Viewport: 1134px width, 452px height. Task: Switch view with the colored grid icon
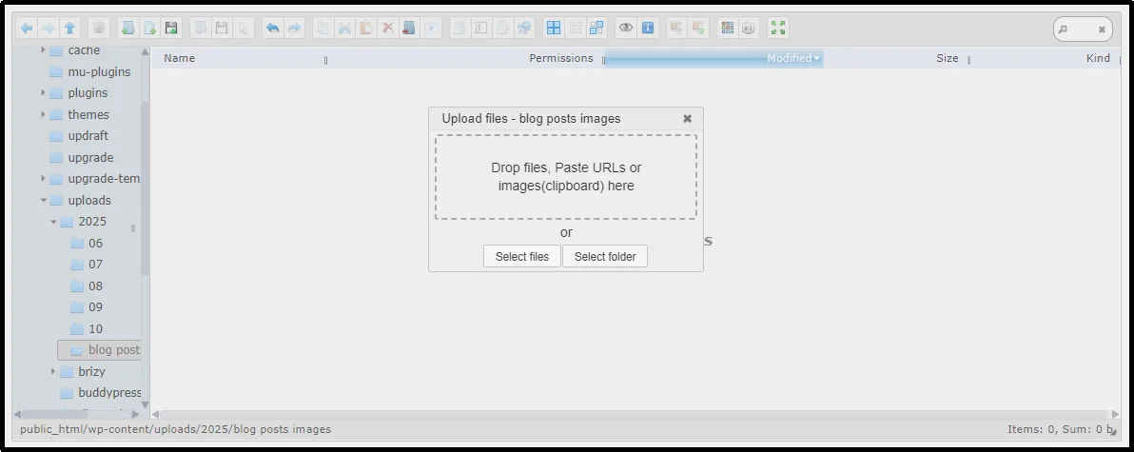click(x=728, y=29)
